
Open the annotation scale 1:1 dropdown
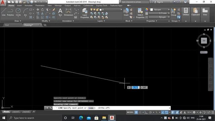[x=189, y=112]
